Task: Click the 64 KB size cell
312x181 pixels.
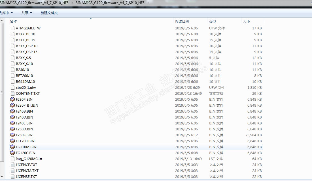Action: (257, 159)
